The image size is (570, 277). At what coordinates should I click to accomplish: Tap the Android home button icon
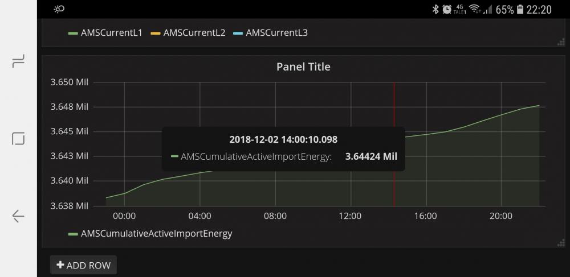pos(18,138)
